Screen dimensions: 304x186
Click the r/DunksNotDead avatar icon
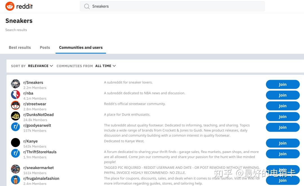point(15,116)
